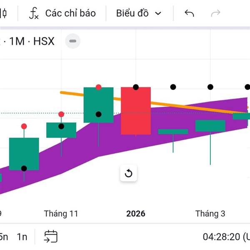Viewport: 250px width, 250px height.
Task: Collapse the legend with the minus button
Action: tap(73, 41)
